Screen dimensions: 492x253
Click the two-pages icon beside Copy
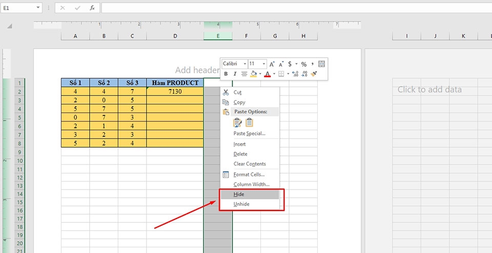[x=225, y=102]
